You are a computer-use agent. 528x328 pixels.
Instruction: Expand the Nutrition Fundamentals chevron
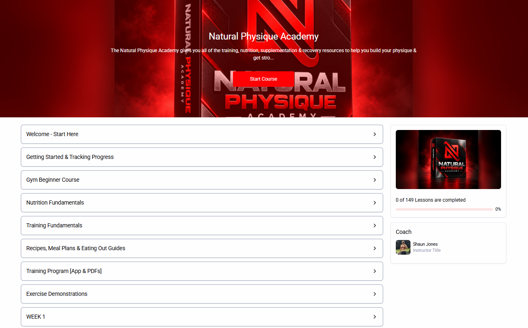coord(375,203)
